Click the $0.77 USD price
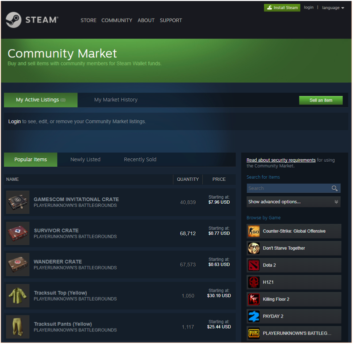The image size is (353, 345). click(219, 233)
